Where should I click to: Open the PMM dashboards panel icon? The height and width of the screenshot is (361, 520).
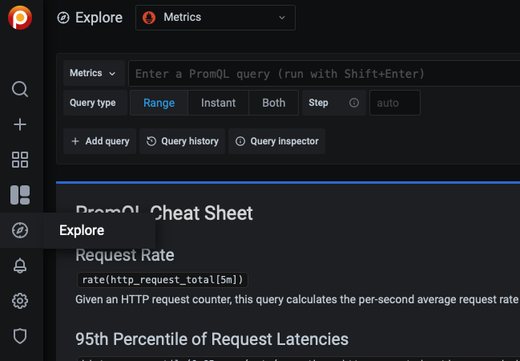(21, 195)
